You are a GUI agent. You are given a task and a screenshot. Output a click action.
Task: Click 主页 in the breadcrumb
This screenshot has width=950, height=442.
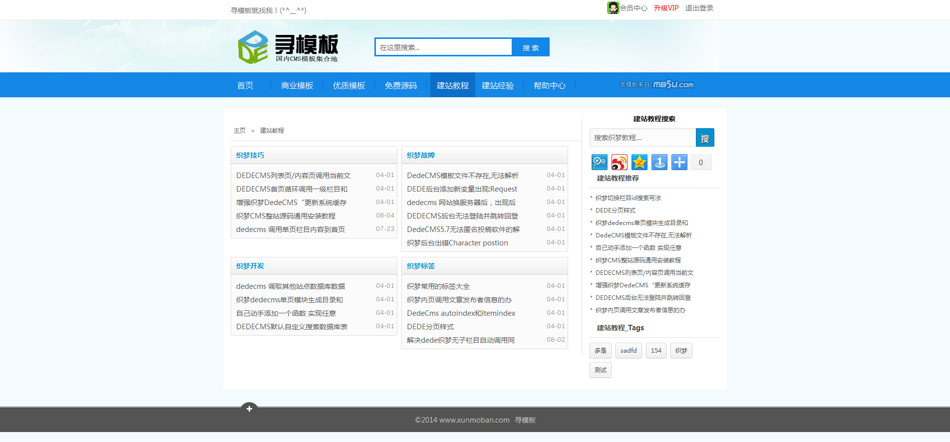coord(240,131)
